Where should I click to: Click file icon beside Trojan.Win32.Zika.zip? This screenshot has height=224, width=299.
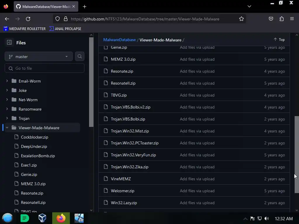[x=106, y=167]
